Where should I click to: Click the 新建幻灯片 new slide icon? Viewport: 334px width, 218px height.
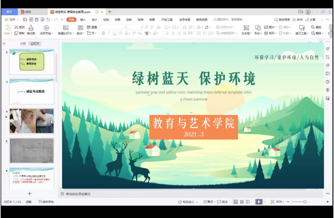pos(66,28)
